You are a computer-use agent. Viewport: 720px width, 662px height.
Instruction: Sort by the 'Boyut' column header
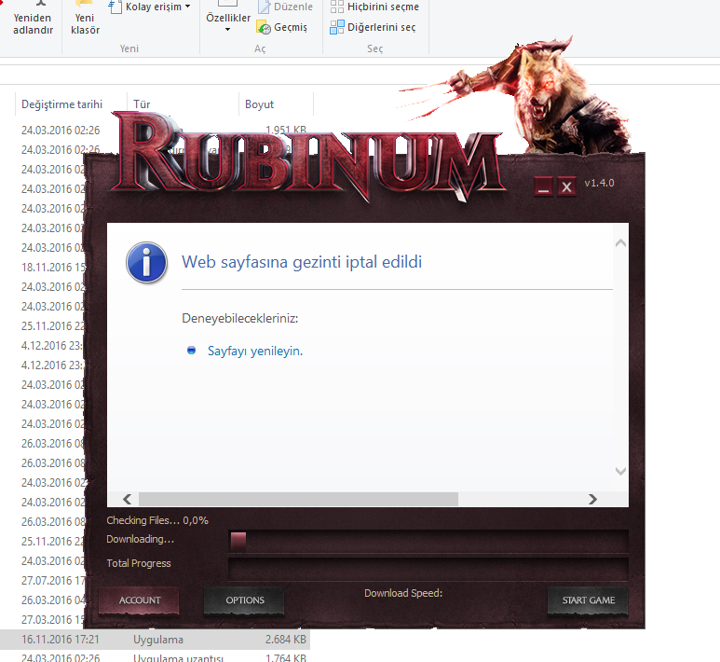[259, 104]
